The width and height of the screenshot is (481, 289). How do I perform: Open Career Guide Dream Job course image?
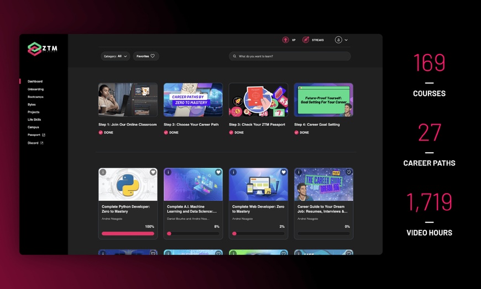[323, 185]
